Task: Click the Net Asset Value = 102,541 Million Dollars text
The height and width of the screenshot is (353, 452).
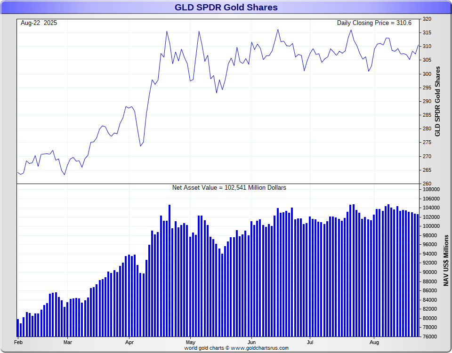Action: click(229, 188)
